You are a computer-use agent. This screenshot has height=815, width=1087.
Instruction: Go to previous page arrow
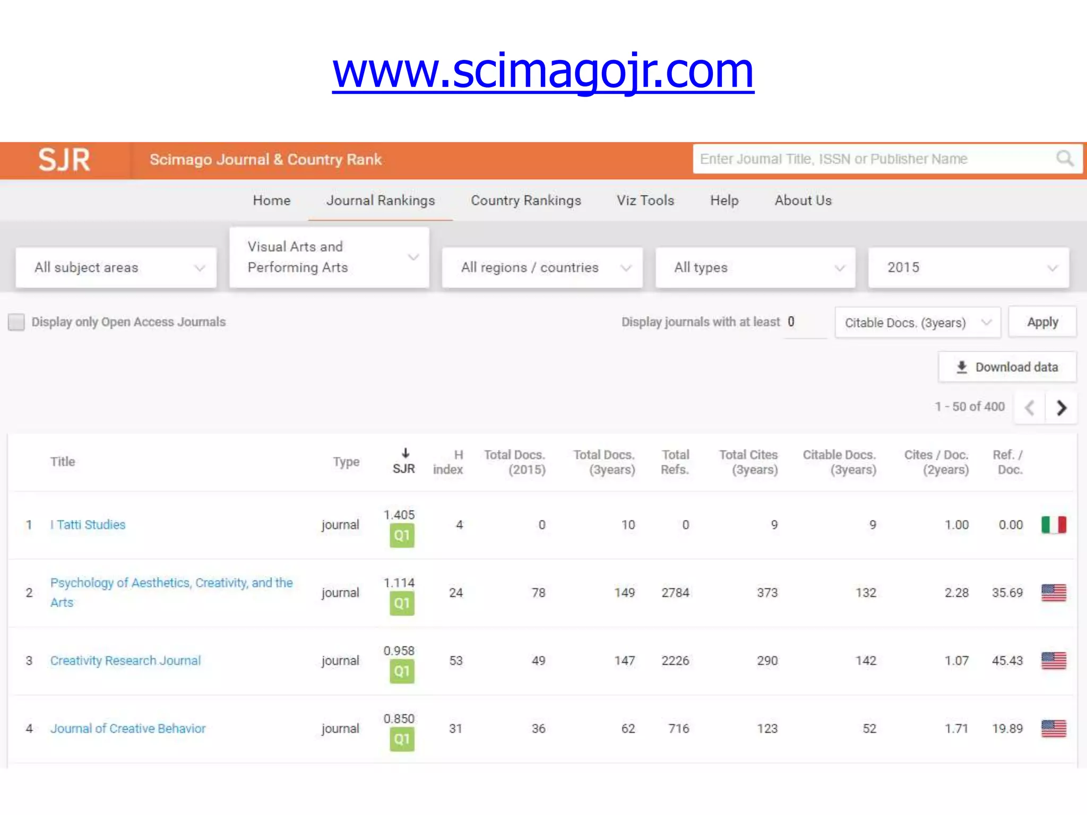click(x=1030, y=407)
